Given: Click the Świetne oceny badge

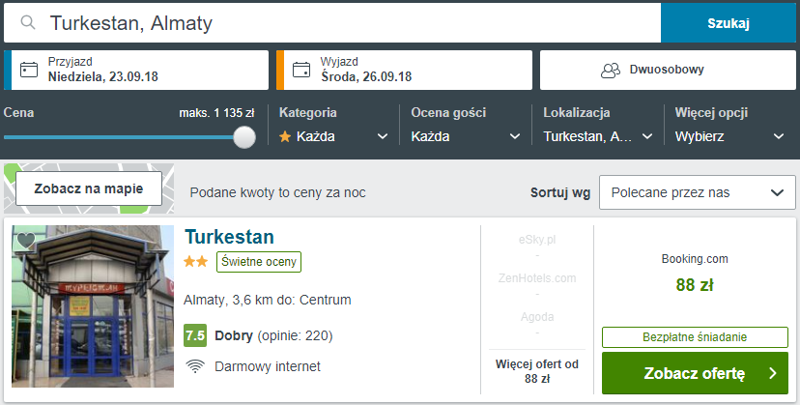Looking at the screenshot, I should [259, 262].
